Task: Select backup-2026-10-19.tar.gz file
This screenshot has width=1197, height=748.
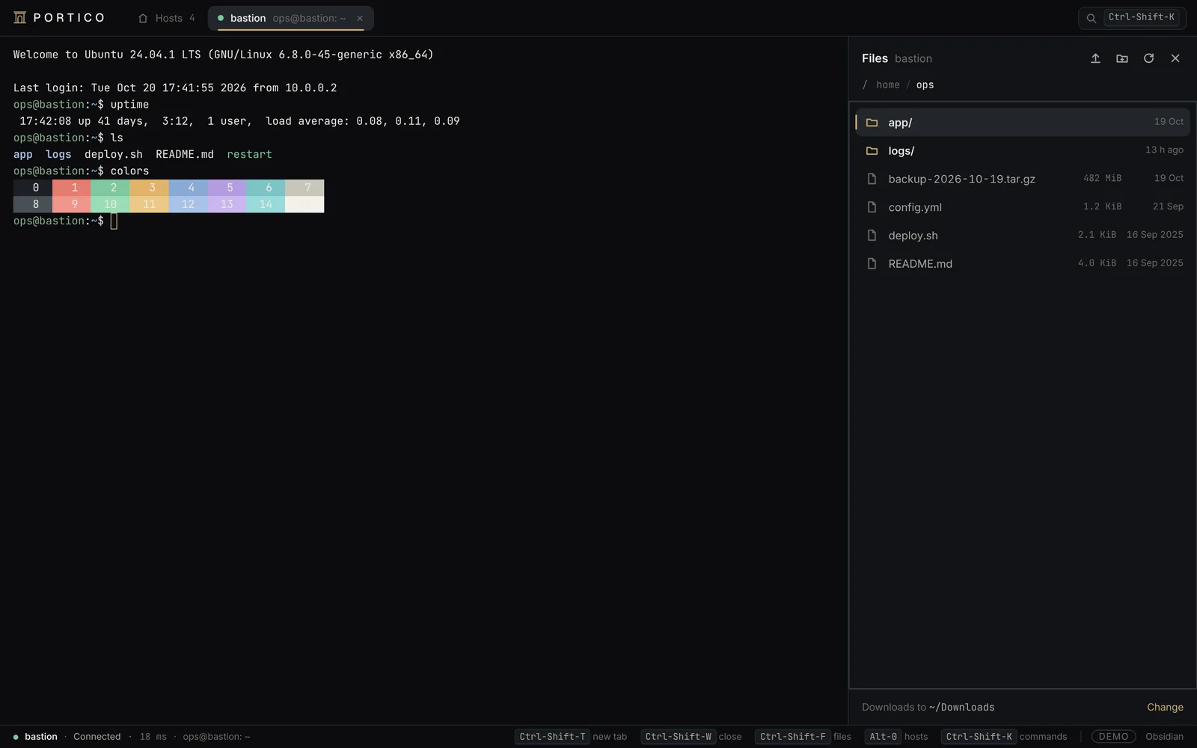Action: tap(1023, 179)
